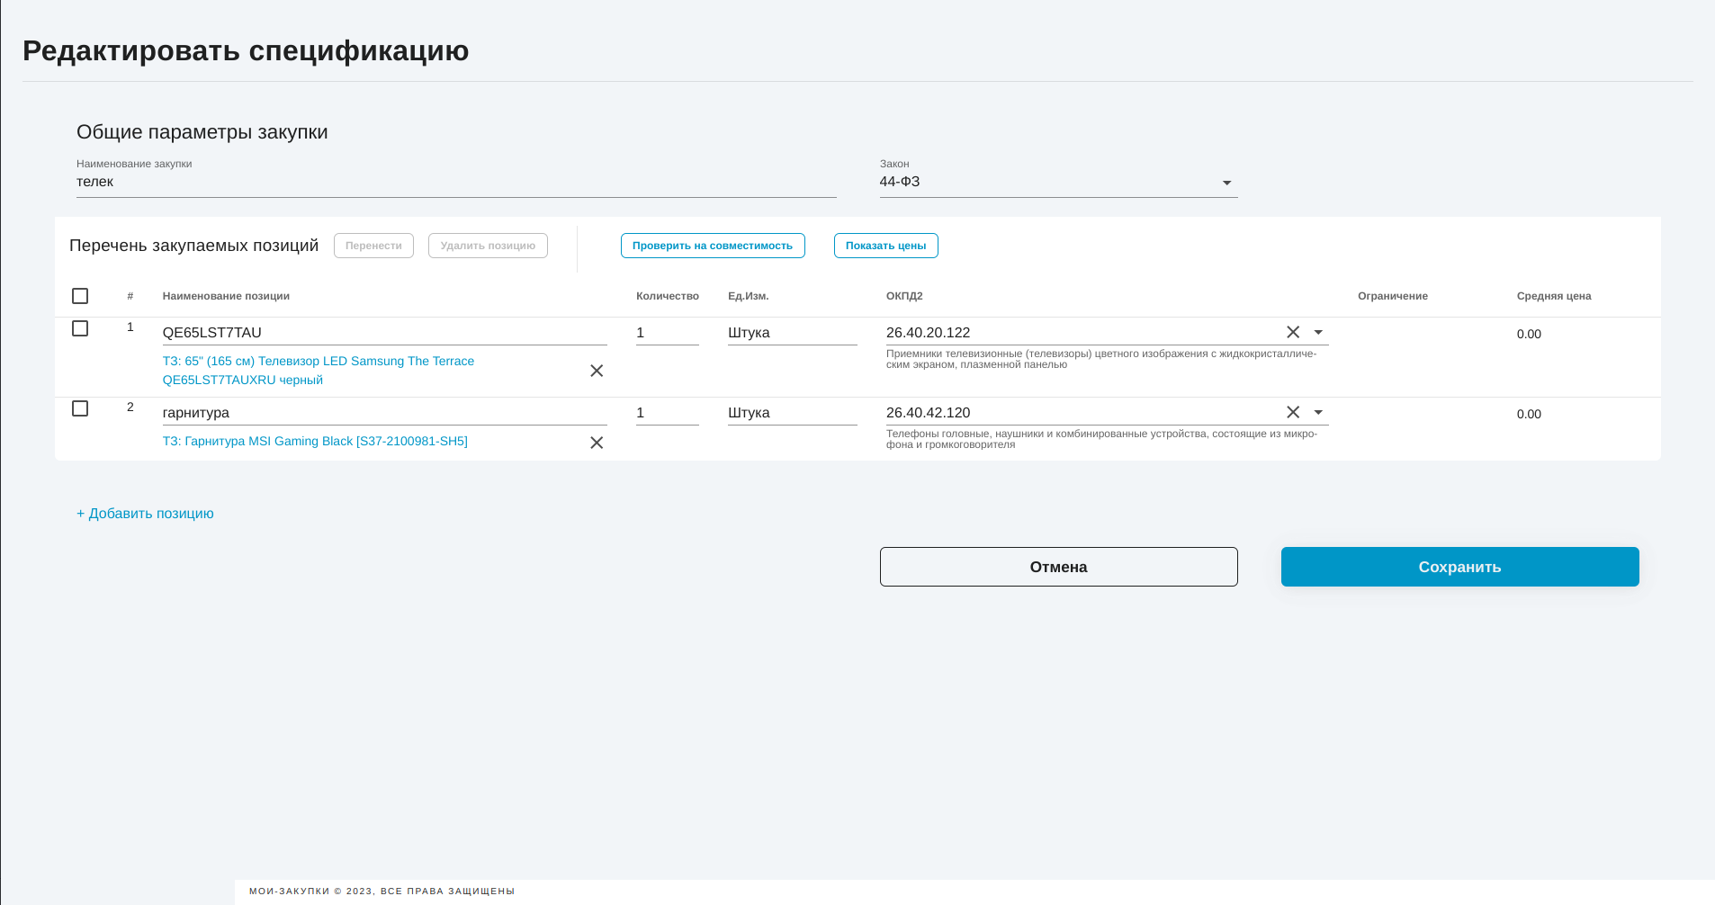The width and height of the screenshot is (1715, 905).
Task: Expand ОКПД2 dropdown for first position
Action: pyautogui.click(x=1318, y=332)
